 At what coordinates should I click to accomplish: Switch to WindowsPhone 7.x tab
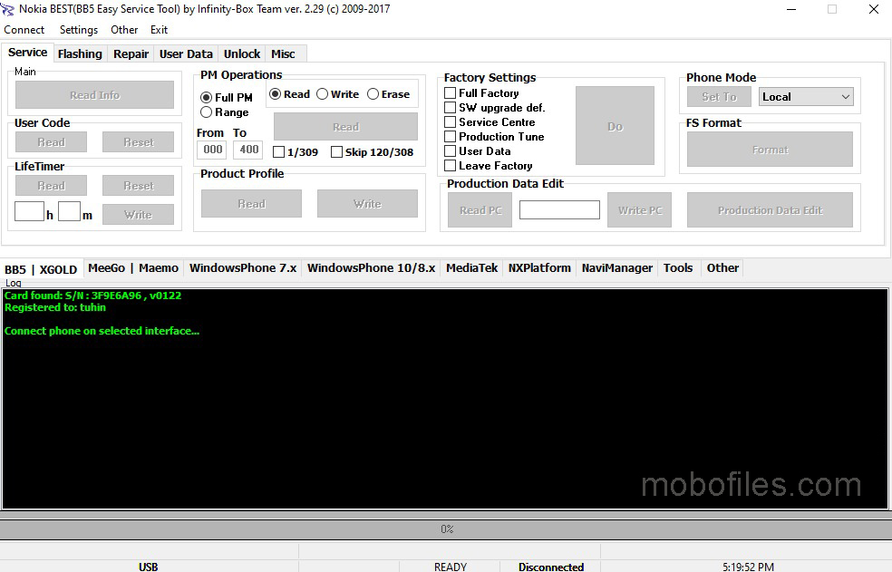point(243,268)
